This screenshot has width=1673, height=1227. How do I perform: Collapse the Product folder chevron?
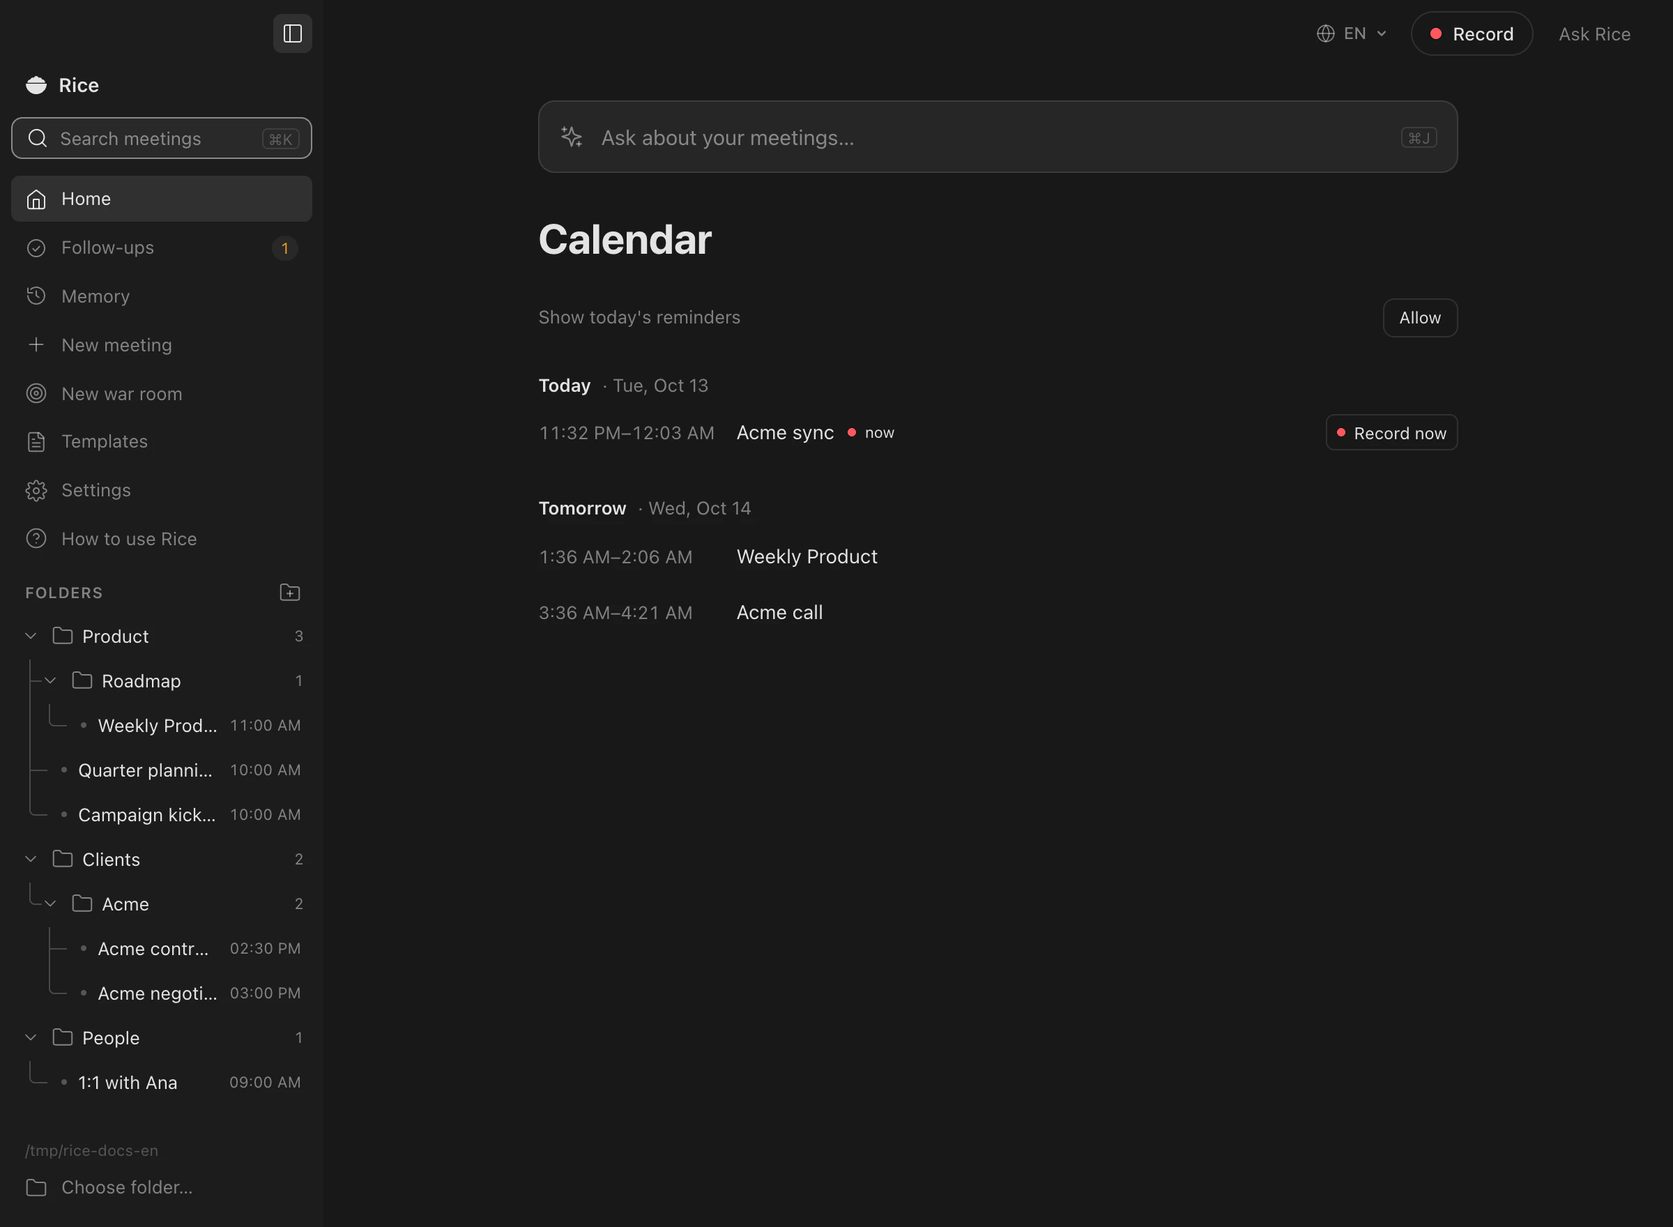(31, 636)
